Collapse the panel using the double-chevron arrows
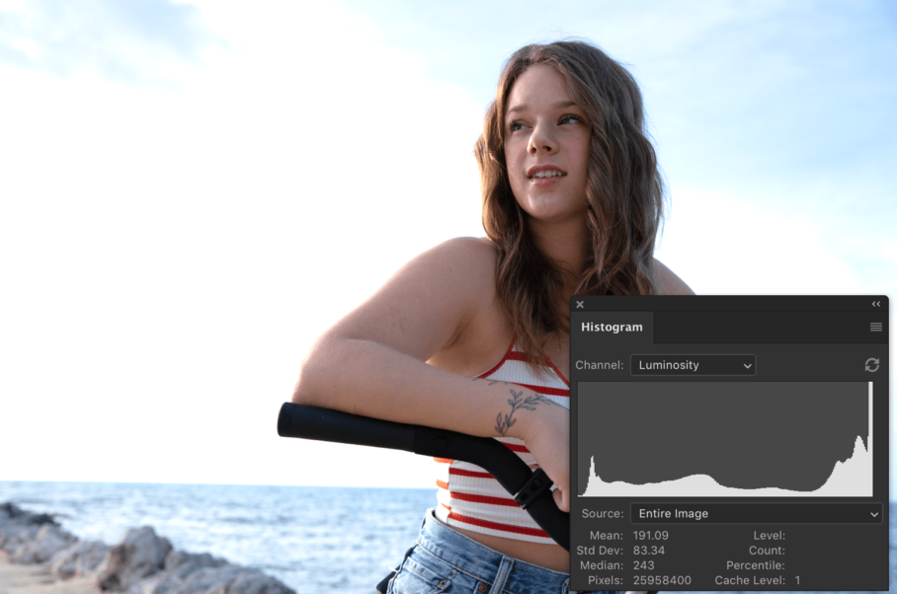 (x=876, y=304)
